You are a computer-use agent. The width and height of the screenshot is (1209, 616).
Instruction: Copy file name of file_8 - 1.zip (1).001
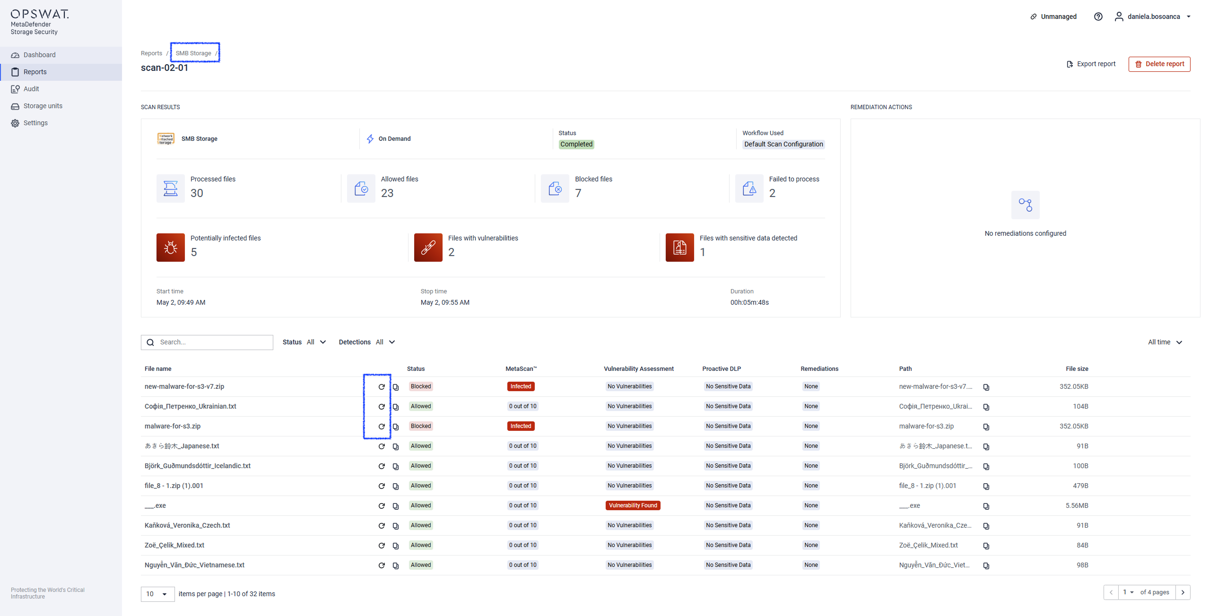click(x=396, y=487)
